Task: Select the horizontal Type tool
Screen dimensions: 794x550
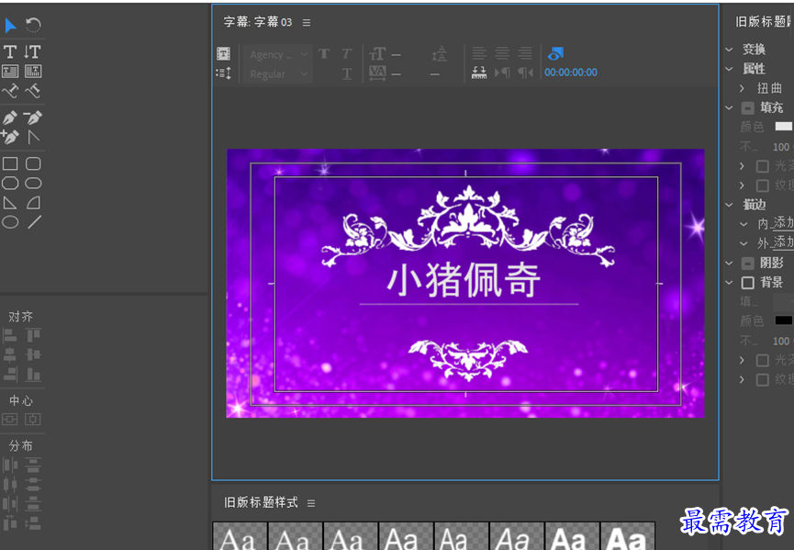Action: (x=10, y=51)
